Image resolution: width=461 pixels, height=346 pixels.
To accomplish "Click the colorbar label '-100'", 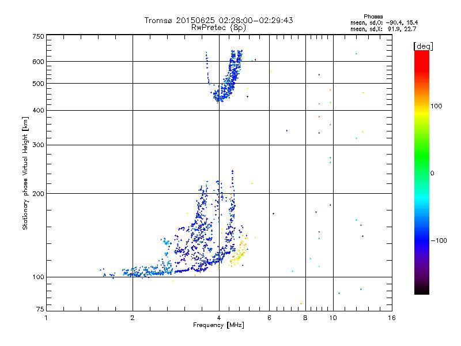I will click(439, 240).
